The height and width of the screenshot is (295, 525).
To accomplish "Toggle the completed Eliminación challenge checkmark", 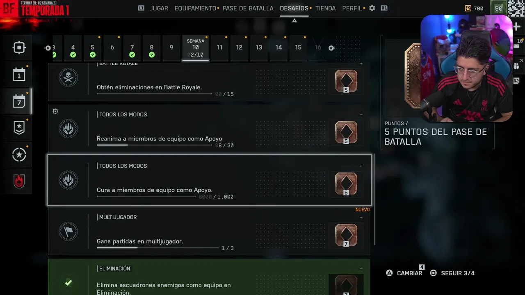I will tap(68, 283).
